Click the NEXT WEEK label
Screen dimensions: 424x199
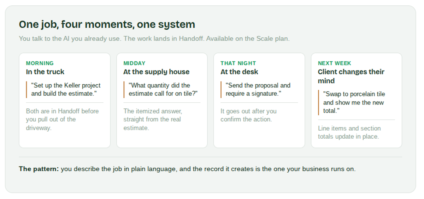(334, 63)
